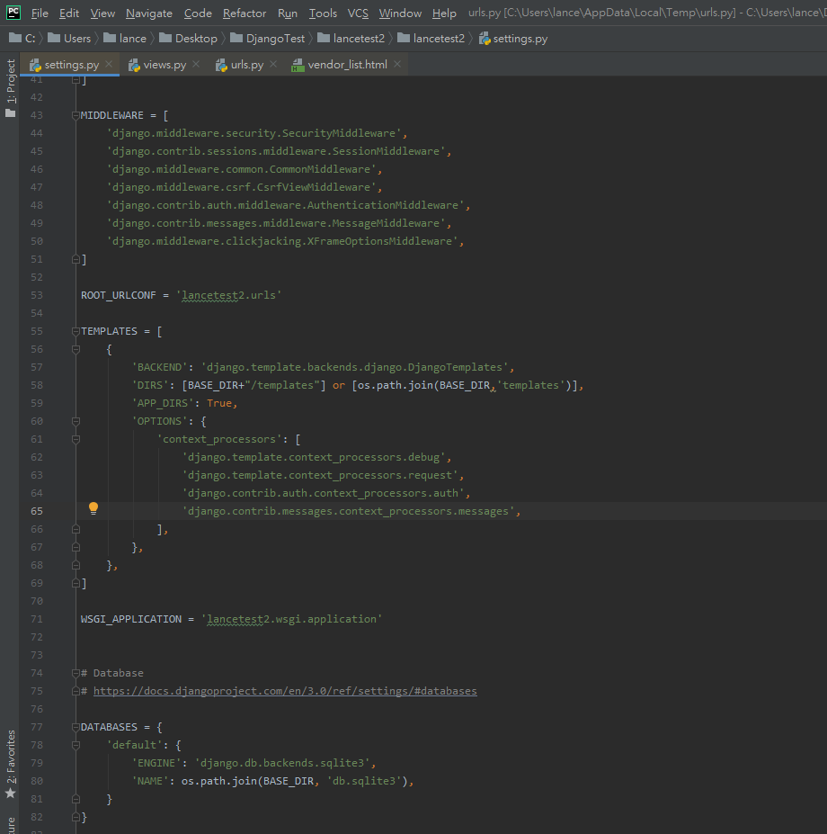Close the urls.py editor tab
This screenshot has height=834, width=827.
click(273, 65)
